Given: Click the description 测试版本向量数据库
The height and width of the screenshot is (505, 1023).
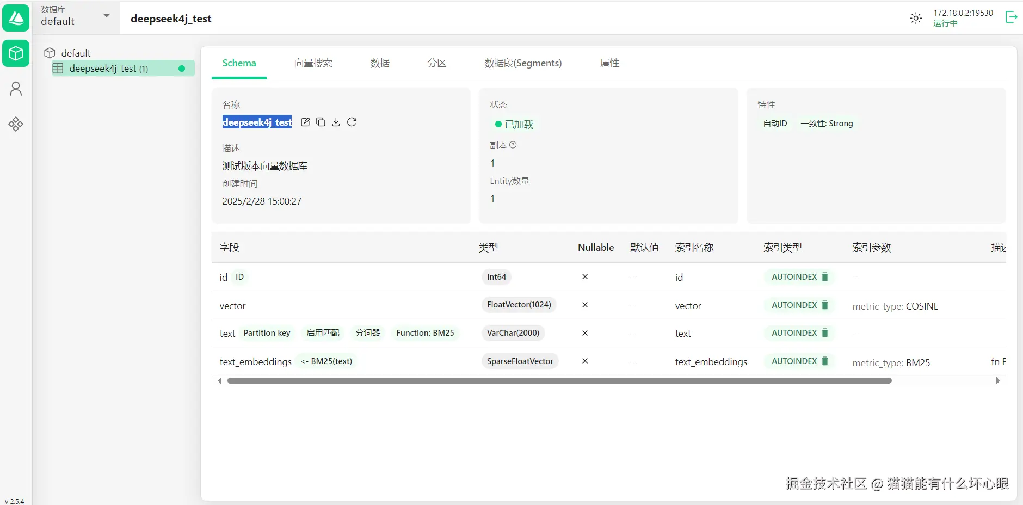Looking at the screenshot, I should pyautogui.click(x=264, y=166).
